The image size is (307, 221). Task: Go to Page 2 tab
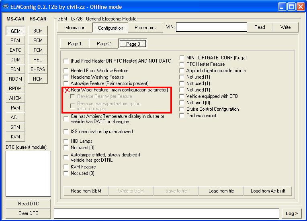click(104, 44)
